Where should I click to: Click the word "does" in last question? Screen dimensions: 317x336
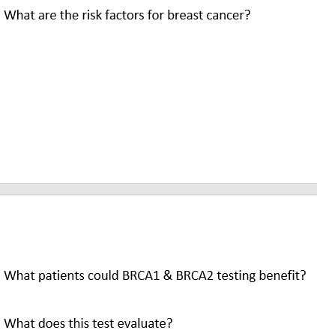pyautogui.click(x=52, y=323)
